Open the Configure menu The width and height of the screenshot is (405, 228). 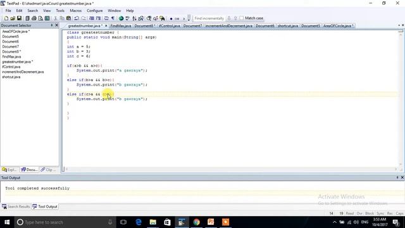tap(94, 11)
